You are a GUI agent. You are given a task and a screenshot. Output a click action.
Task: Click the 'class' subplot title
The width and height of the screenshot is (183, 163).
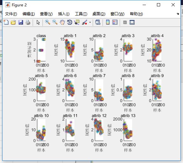tap(41, 36)
